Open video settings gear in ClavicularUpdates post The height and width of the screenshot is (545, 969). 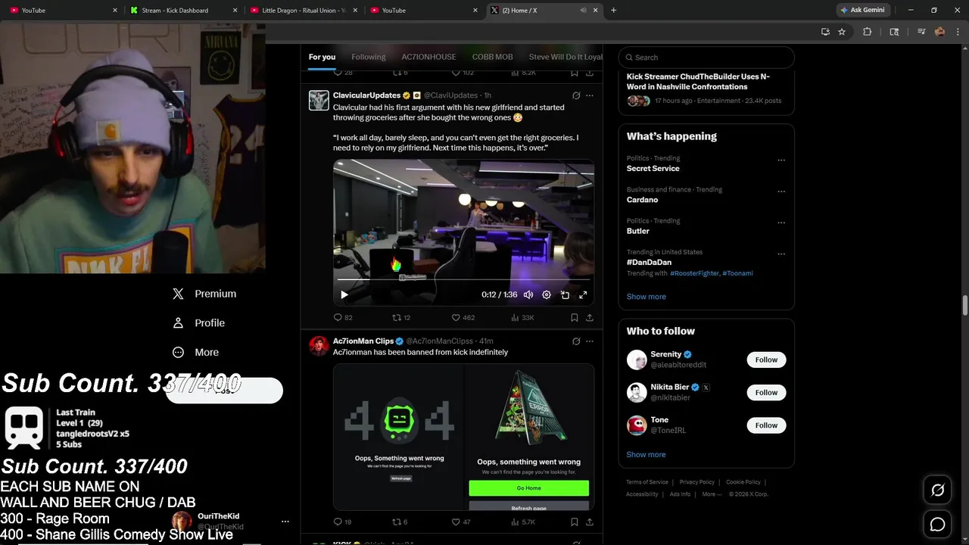coord(547,294)
